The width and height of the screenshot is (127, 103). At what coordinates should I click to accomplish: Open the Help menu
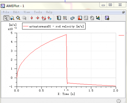[49, 12]
